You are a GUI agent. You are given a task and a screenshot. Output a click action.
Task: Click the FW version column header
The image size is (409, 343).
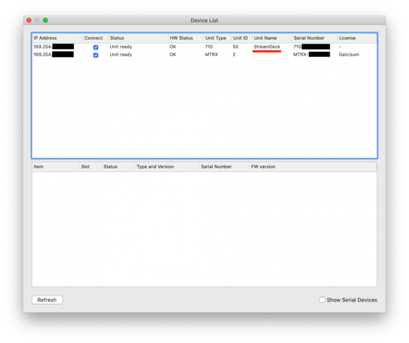coord(312,166)
